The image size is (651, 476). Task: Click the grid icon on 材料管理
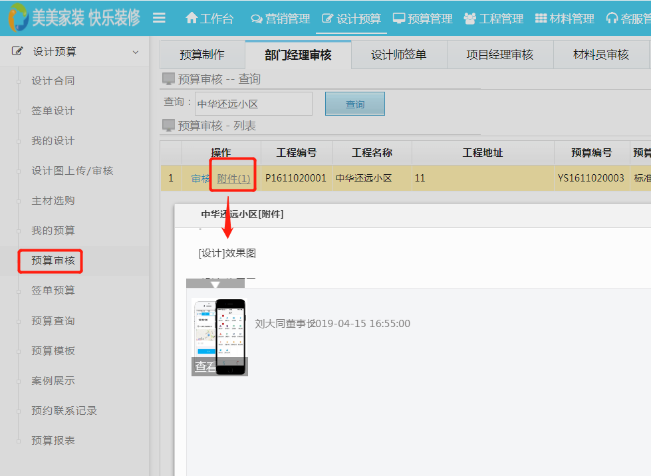541,19
